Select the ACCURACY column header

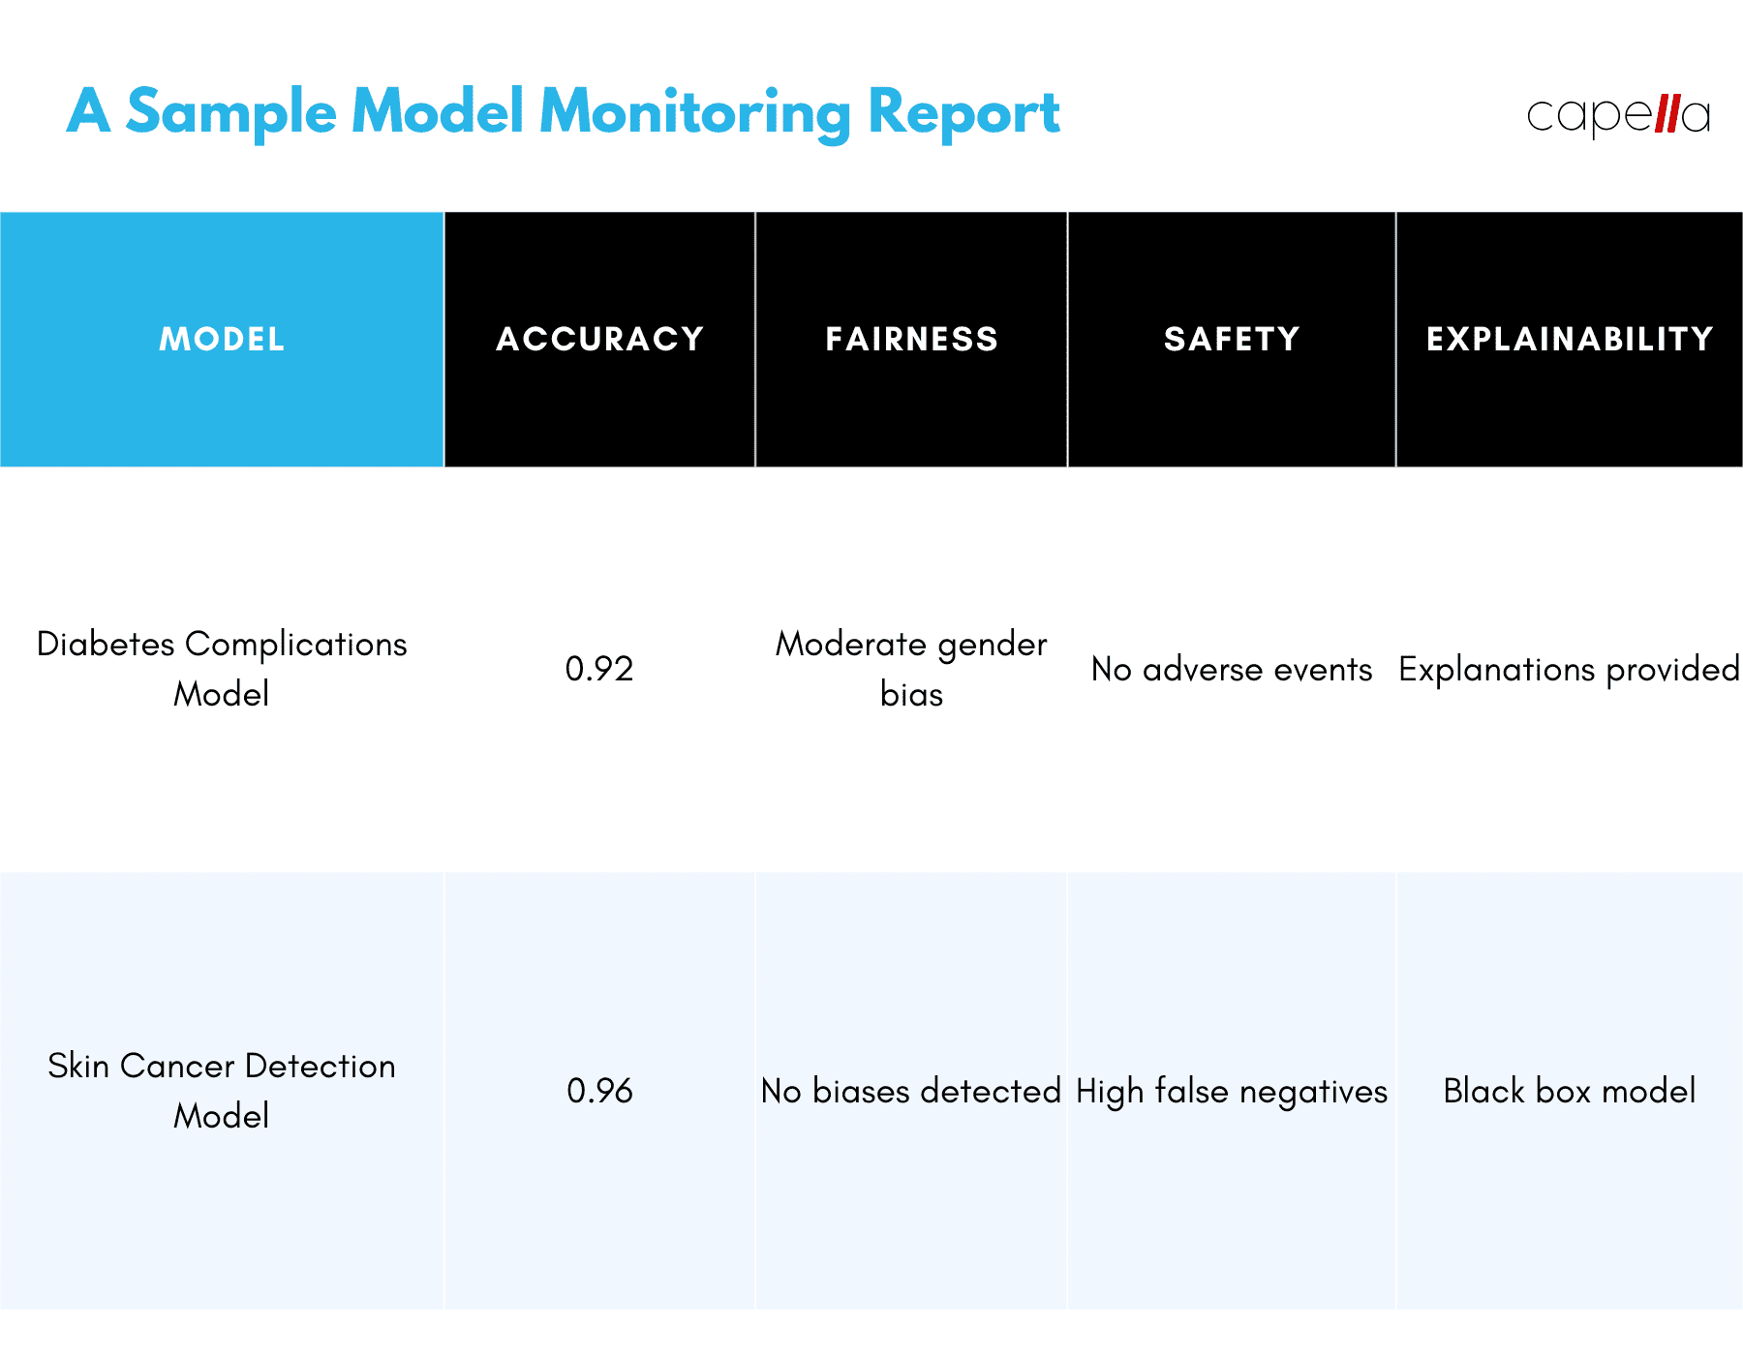tap(599, 339)
